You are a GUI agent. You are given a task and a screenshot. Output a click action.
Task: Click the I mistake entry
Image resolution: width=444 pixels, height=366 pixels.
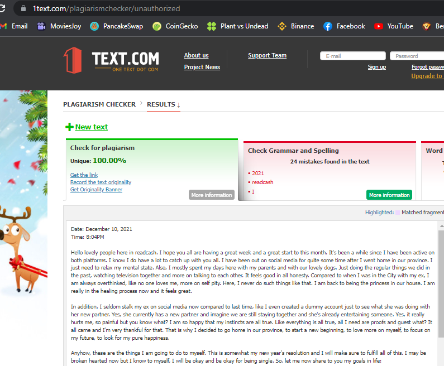pyautogui.click(x=253, y=192)
